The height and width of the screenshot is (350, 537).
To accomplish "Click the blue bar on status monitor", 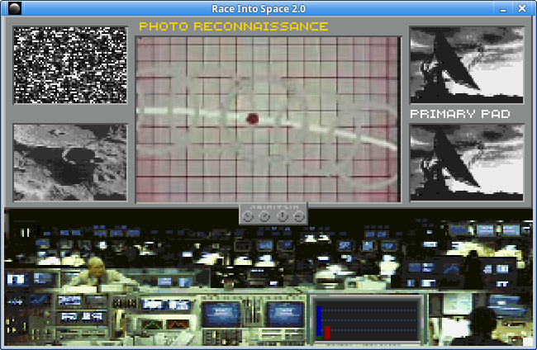I will [319, 321].
